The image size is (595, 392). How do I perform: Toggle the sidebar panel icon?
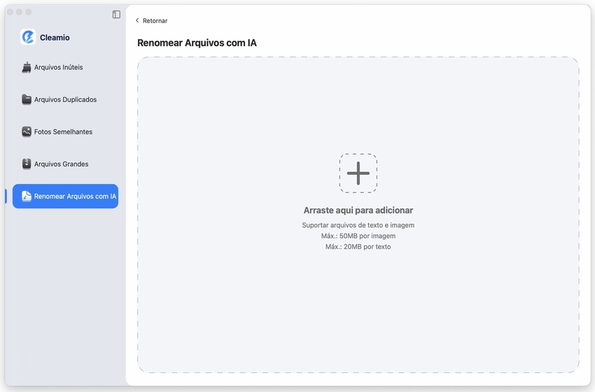(116, 15)
